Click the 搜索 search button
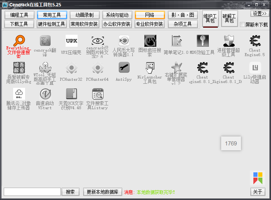Image resolution: width=271 pixels, height=200 pixels. click(x=70, y=192)
